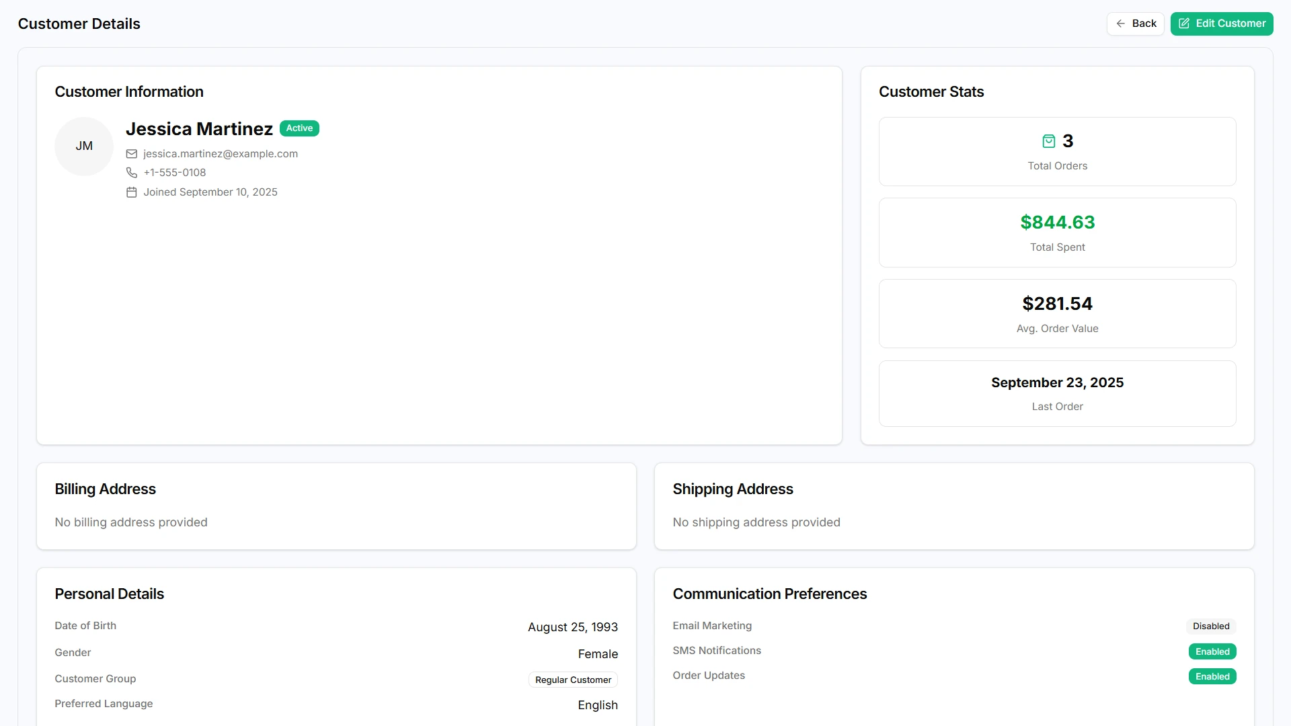This screenshot has width=1291, height=726.
Task: Click the Total Orders label
Action: tap(1057, 166)
